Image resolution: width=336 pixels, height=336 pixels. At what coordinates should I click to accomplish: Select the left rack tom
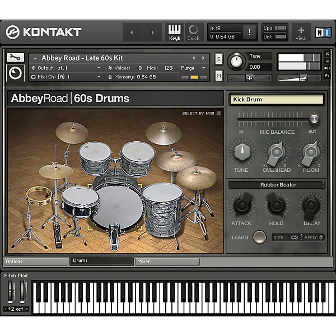pos(95,157)
